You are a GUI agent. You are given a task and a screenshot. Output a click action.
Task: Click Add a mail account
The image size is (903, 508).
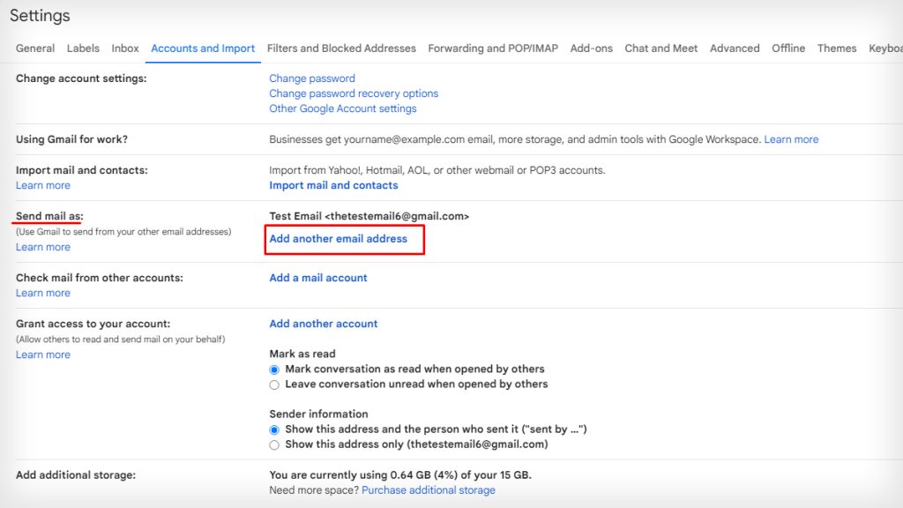pyautogui.click(x=317, y=277)
